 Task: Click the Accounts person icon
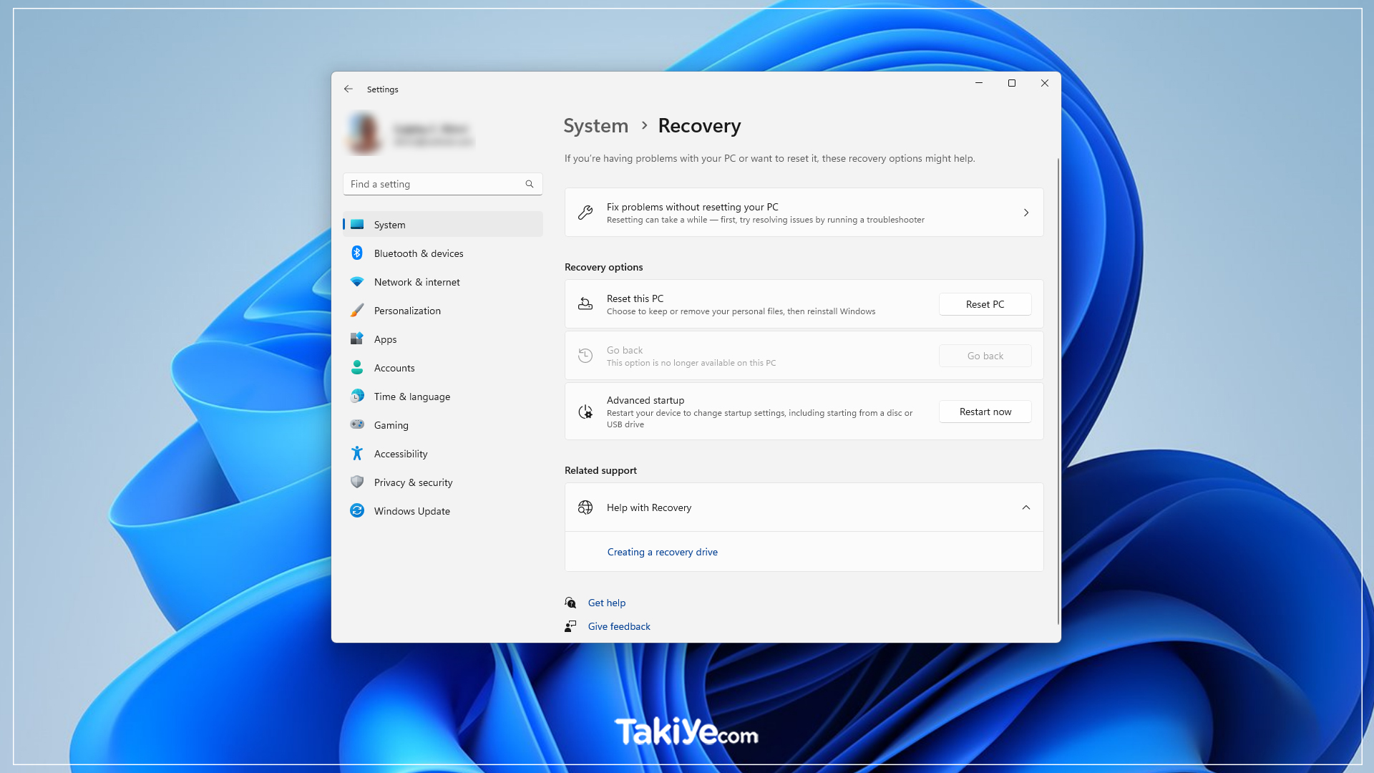coord(357,367)
